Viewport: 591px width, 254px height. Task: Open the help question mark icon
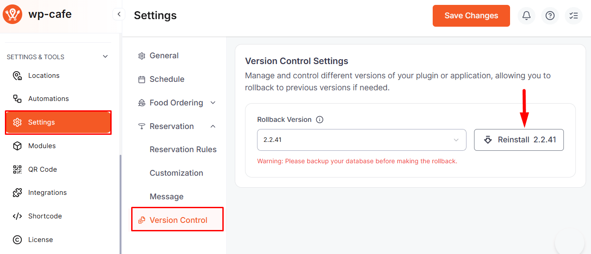click(550, 16)
